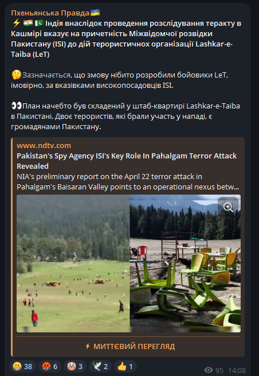This screenshot has height=376, width=259.
Task: Click the 14:08 message timestamp
Action: (237, 370)
